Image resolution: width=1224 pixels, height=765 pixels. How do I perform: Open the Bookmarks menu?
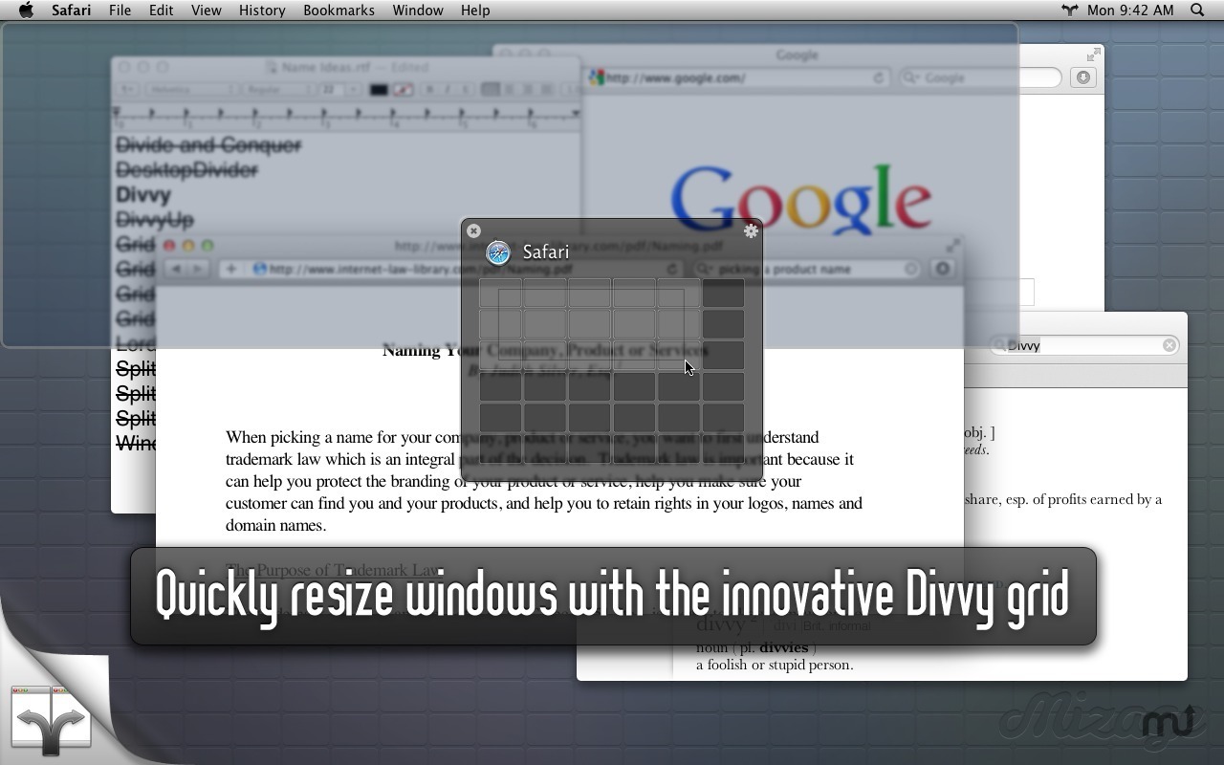pyautogui.click(x=339, y=11)
